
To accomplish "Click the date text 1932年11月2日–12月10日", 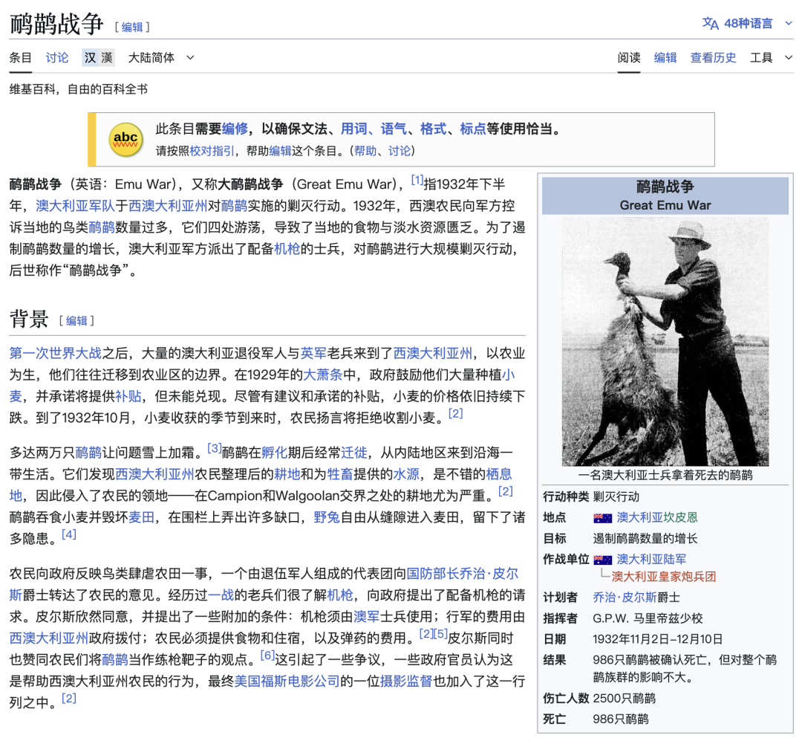I will 657,639.
